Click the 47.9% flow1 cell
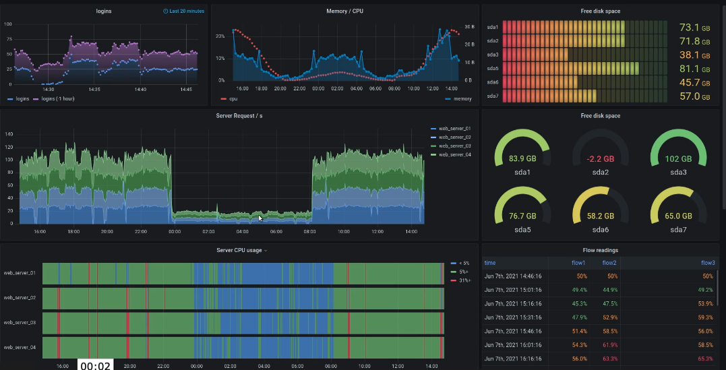Image resolution: width=726 pixels, height=370 pixels. [x=579, y=317]
